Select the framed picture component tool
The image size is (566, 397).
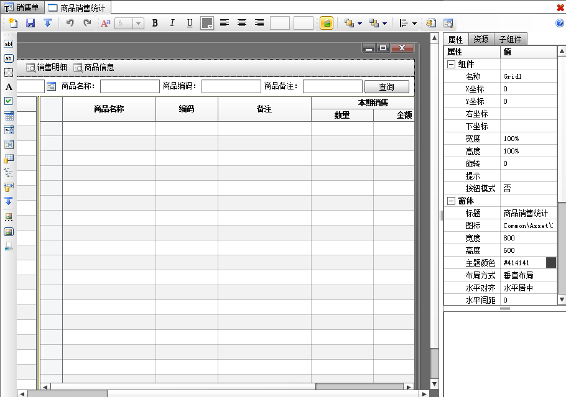[8, 232]
